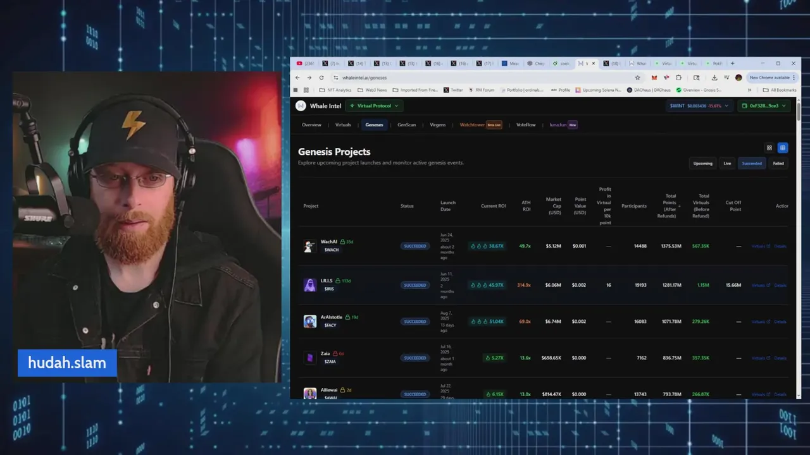Click the I.R.I.S project avatar
Screen dimensions: 810x455
[309, 285]
